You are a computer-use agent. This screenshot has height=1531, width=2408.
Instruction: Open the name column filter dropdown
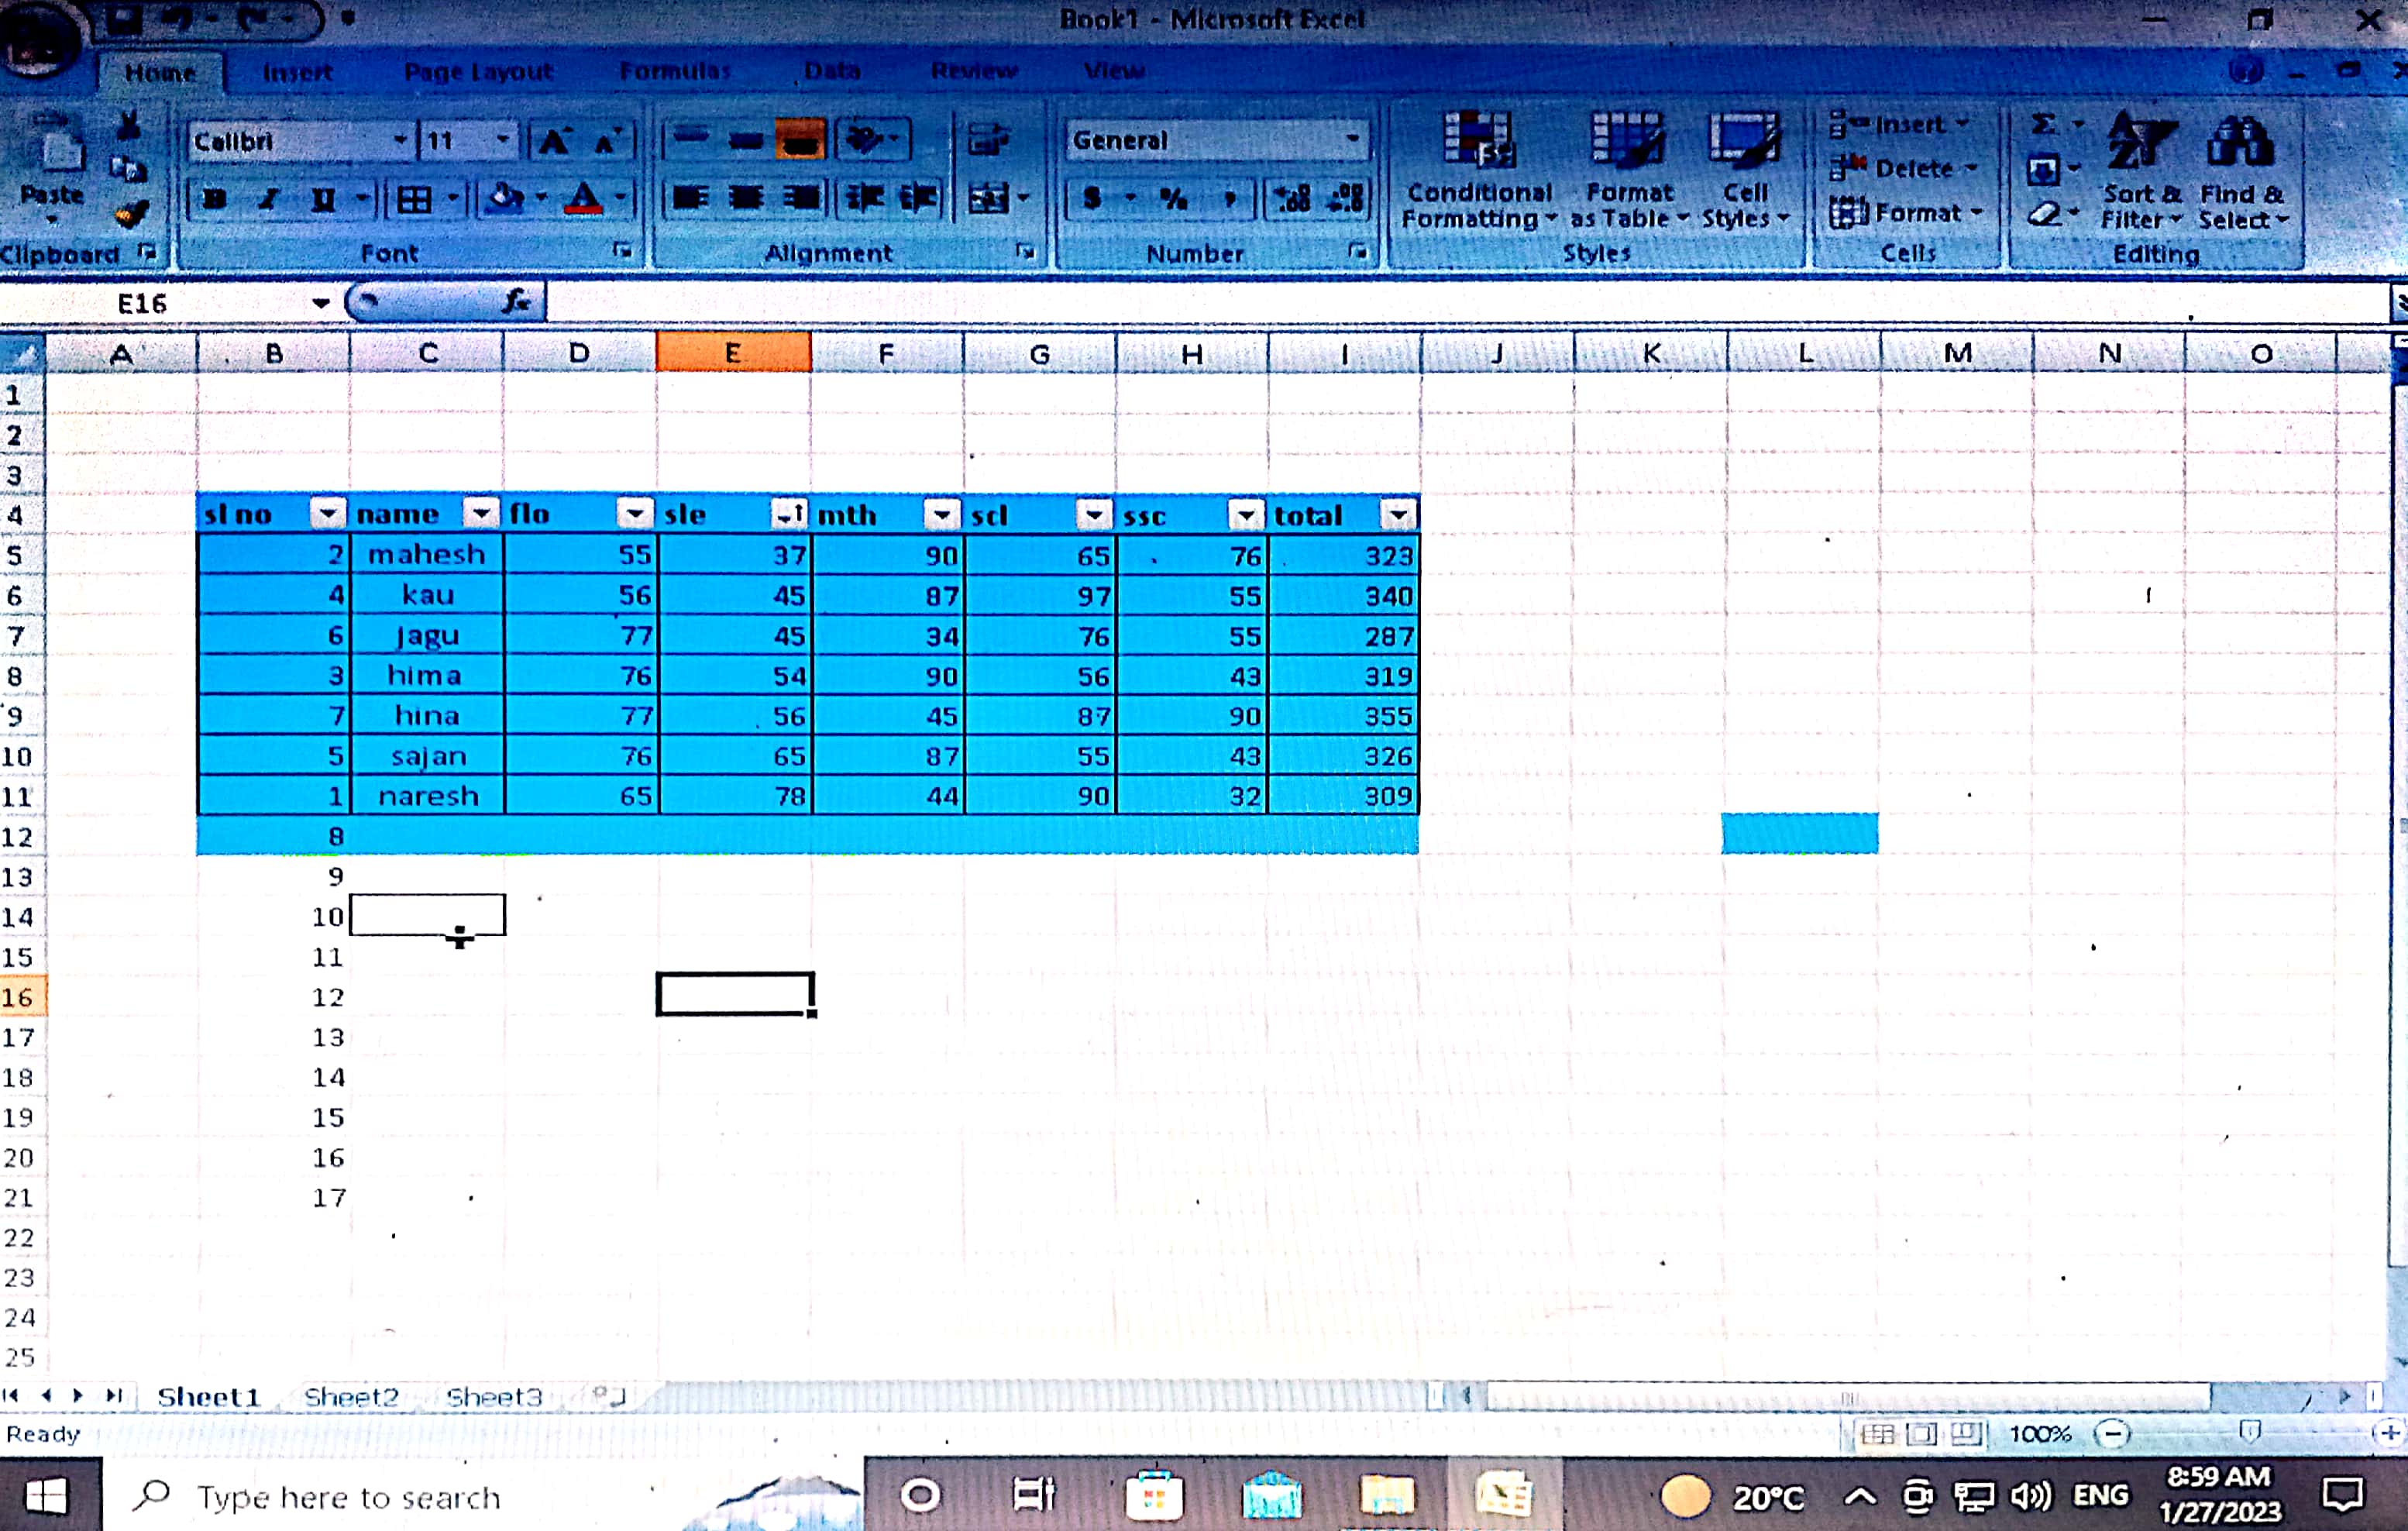[x=481, y=514]
